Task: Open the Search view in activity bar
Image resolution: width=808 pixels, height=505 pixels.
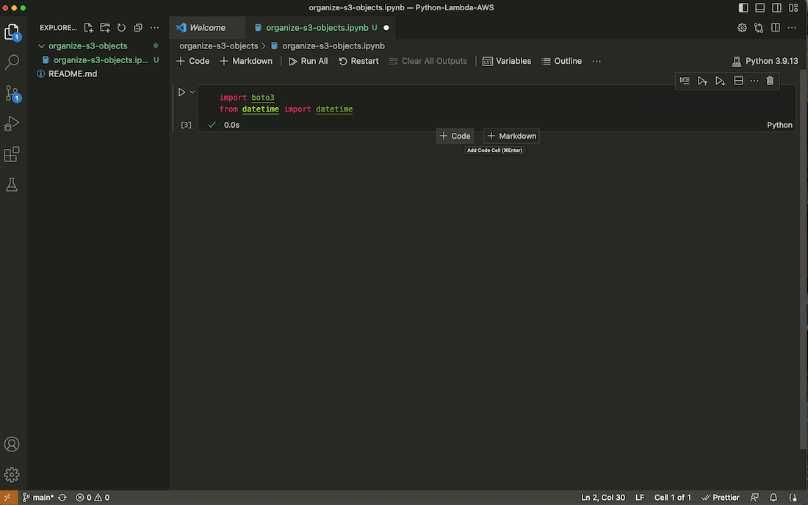Action: (x=12, y=62)
